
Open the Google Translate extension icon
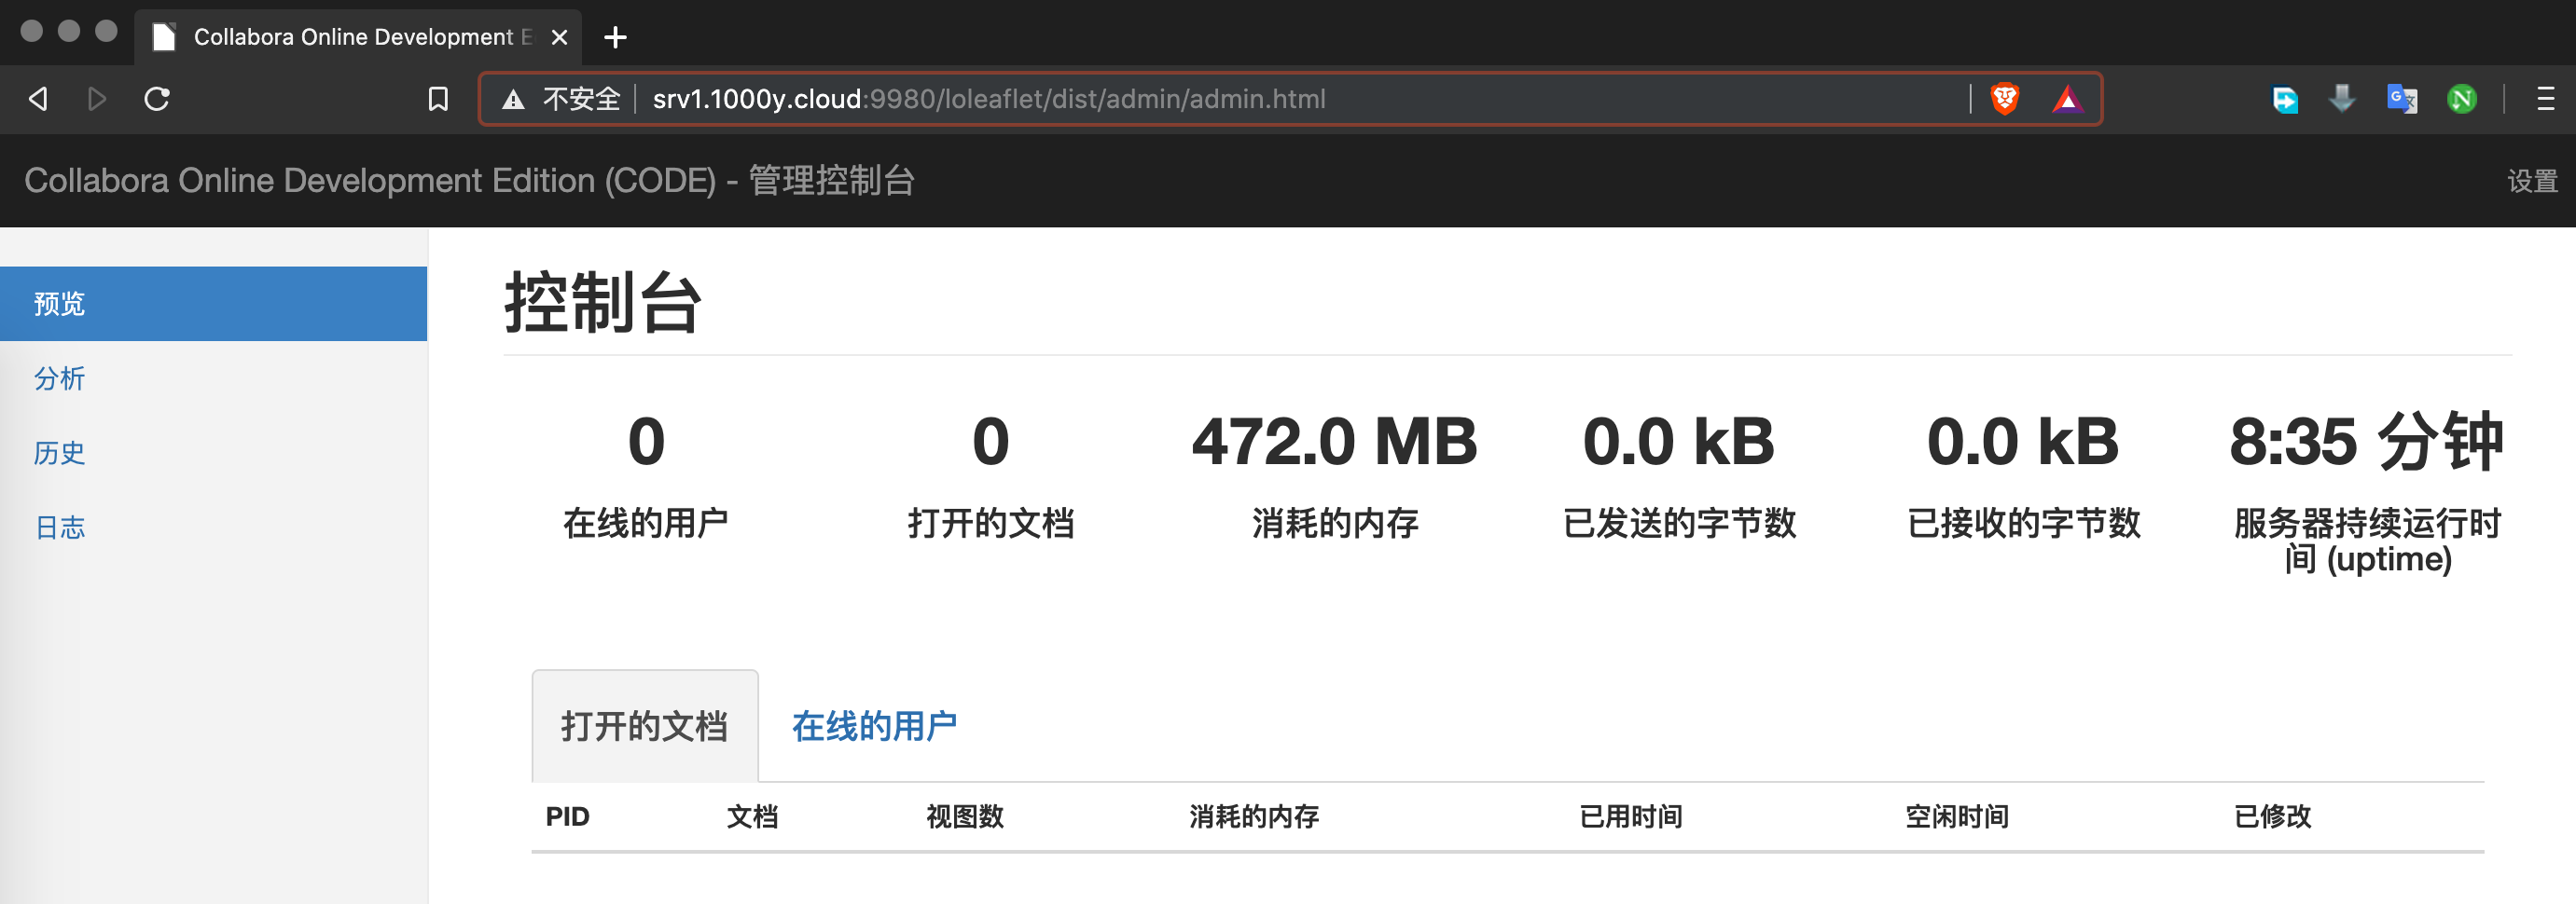(2402, 99)
